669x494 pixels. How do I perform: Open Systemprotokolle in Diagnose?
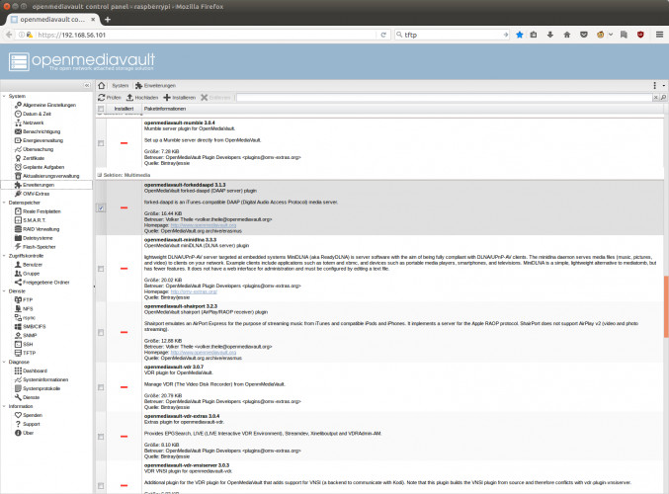pyautogui.click(x=42, y=388)
